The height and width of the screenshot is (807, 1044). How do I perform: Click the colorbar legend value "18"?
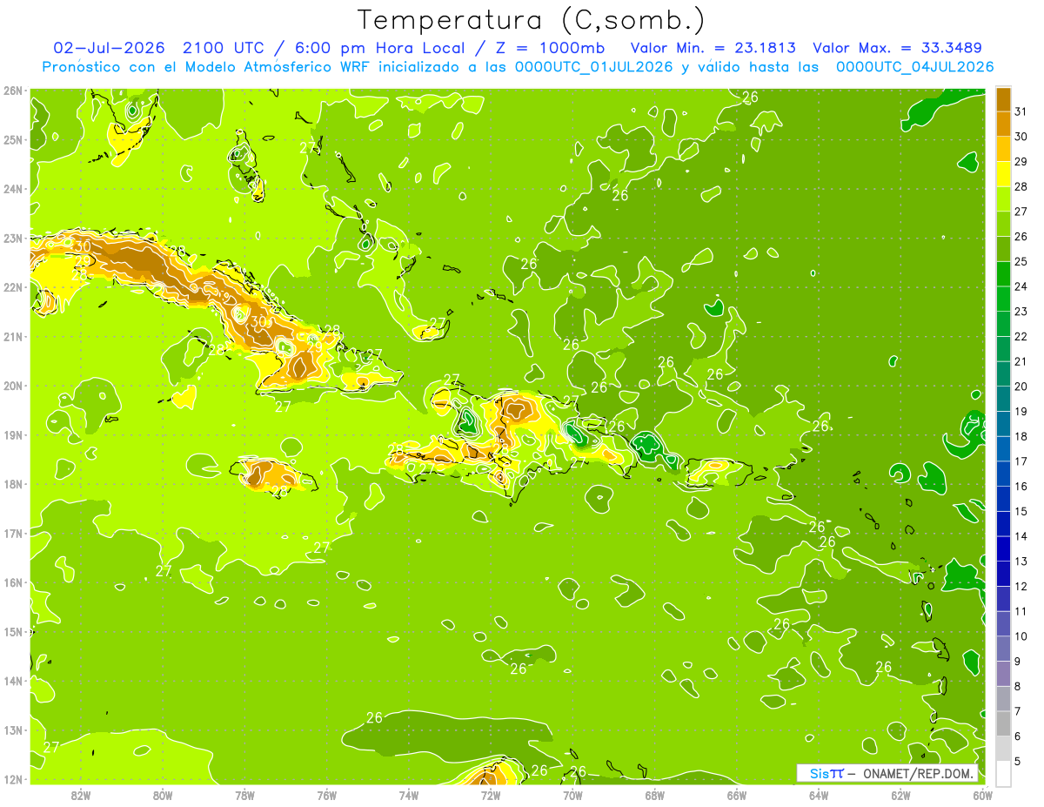click(1021, 436)
